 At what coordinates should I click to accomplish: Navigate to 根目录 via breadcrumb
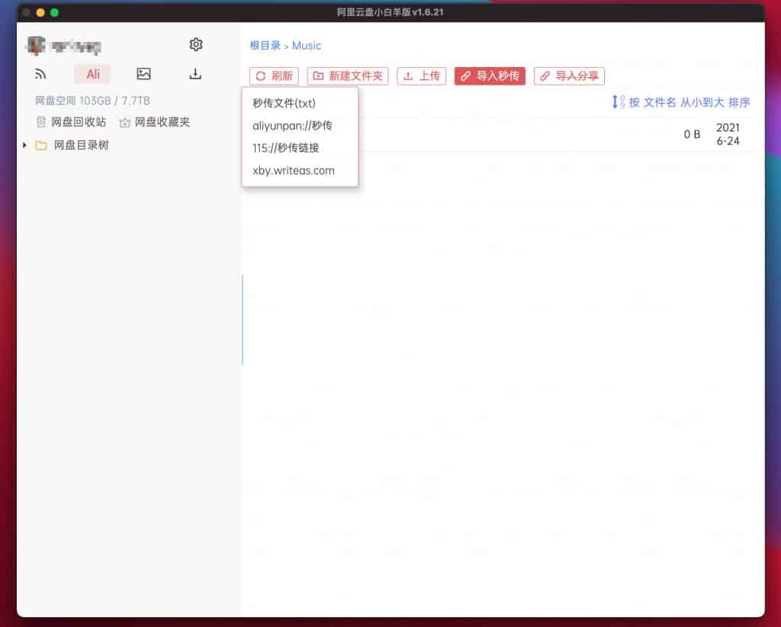[x=263, y=46]
